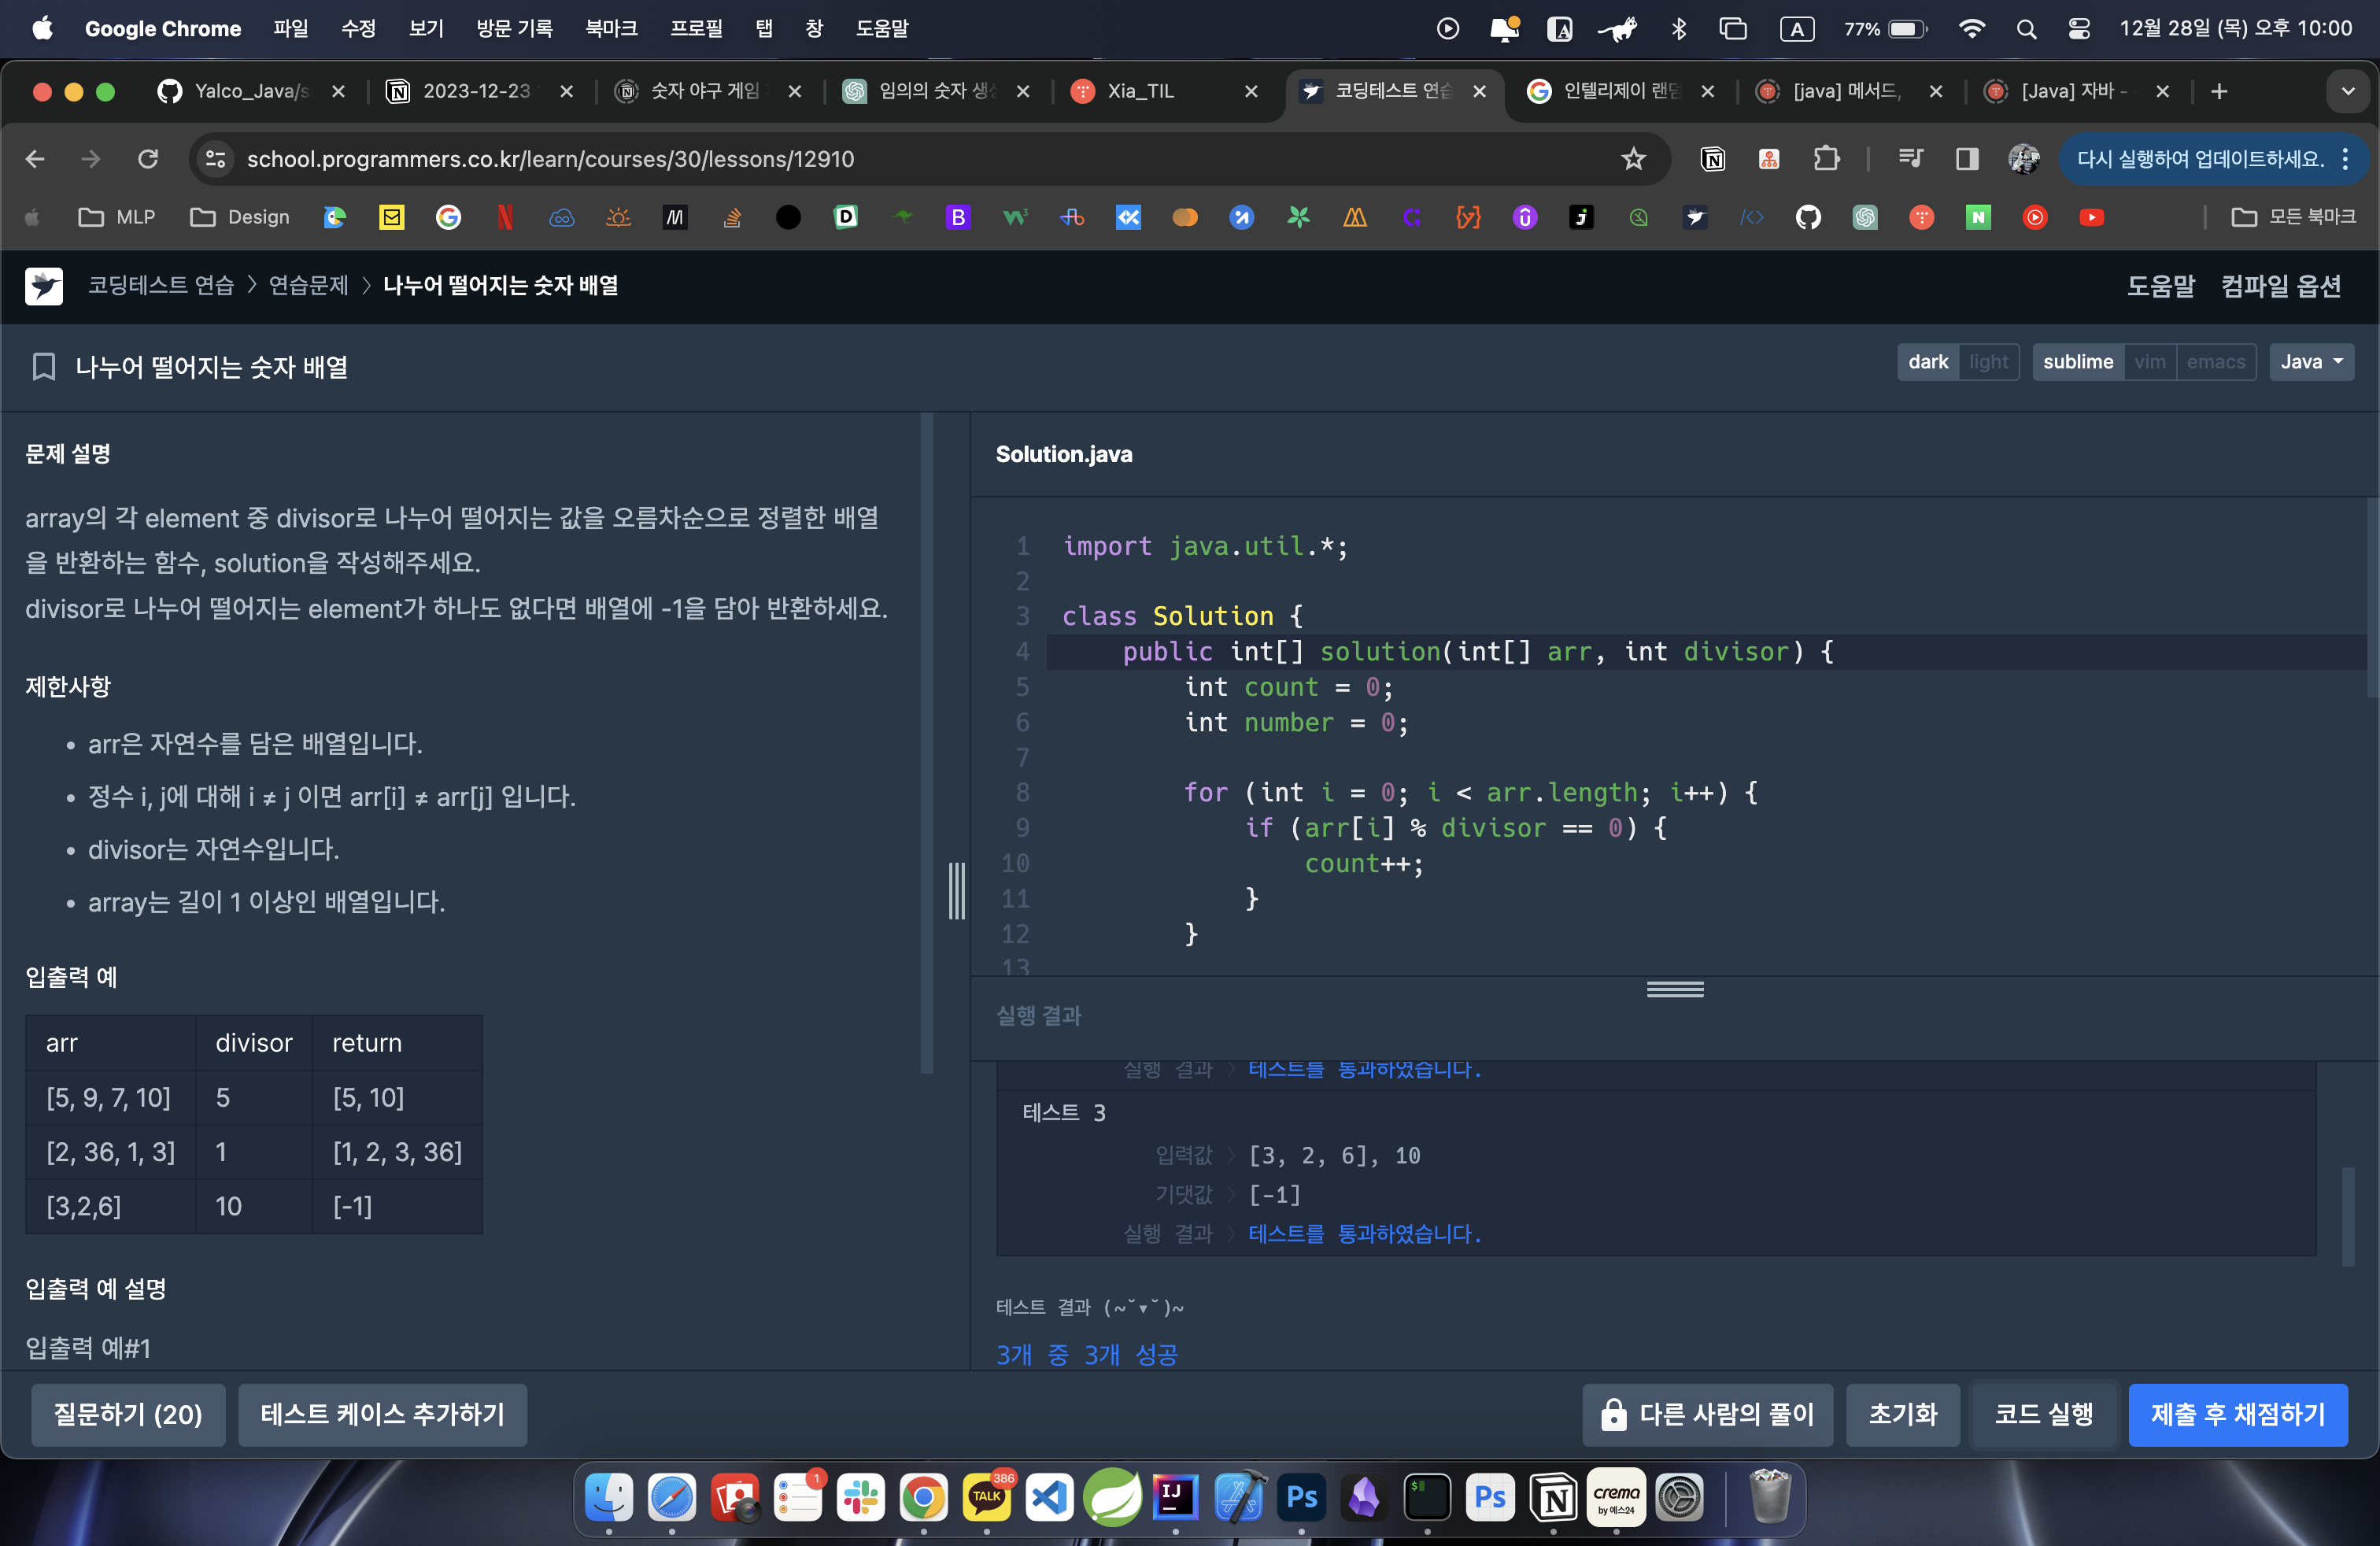The width and height of the screenshot is (2380, 1546).
Task: Open the 모든 북마크 folder
Action: (x=2294, y=217)
